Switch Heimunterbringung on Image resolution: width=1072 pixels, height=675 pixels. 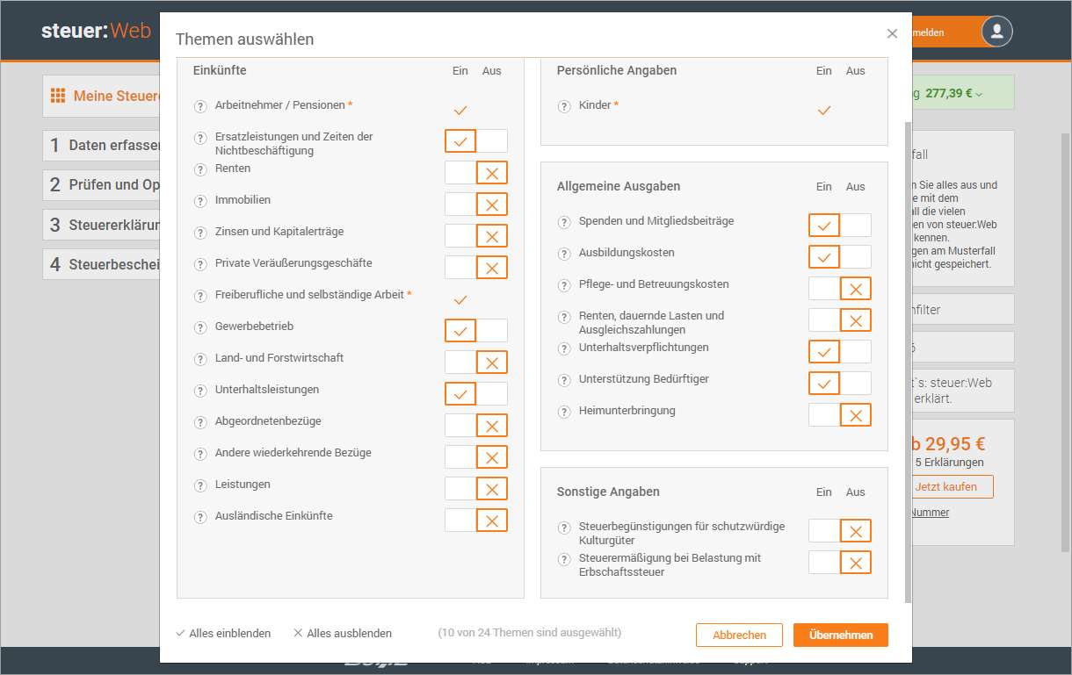point(823,414)
